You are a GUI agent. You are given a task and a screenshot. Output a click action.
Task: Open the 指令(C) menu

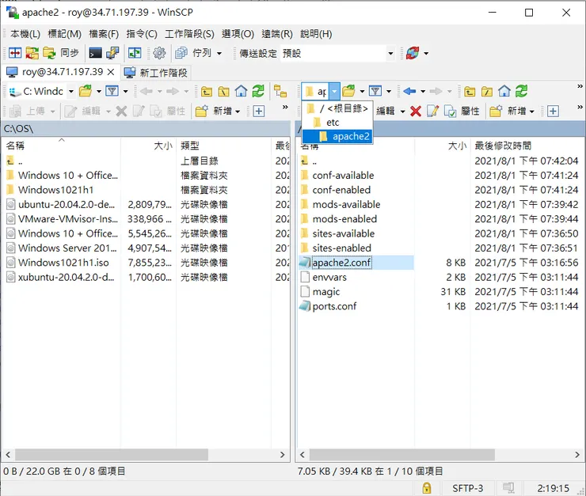tap(142, 34)
